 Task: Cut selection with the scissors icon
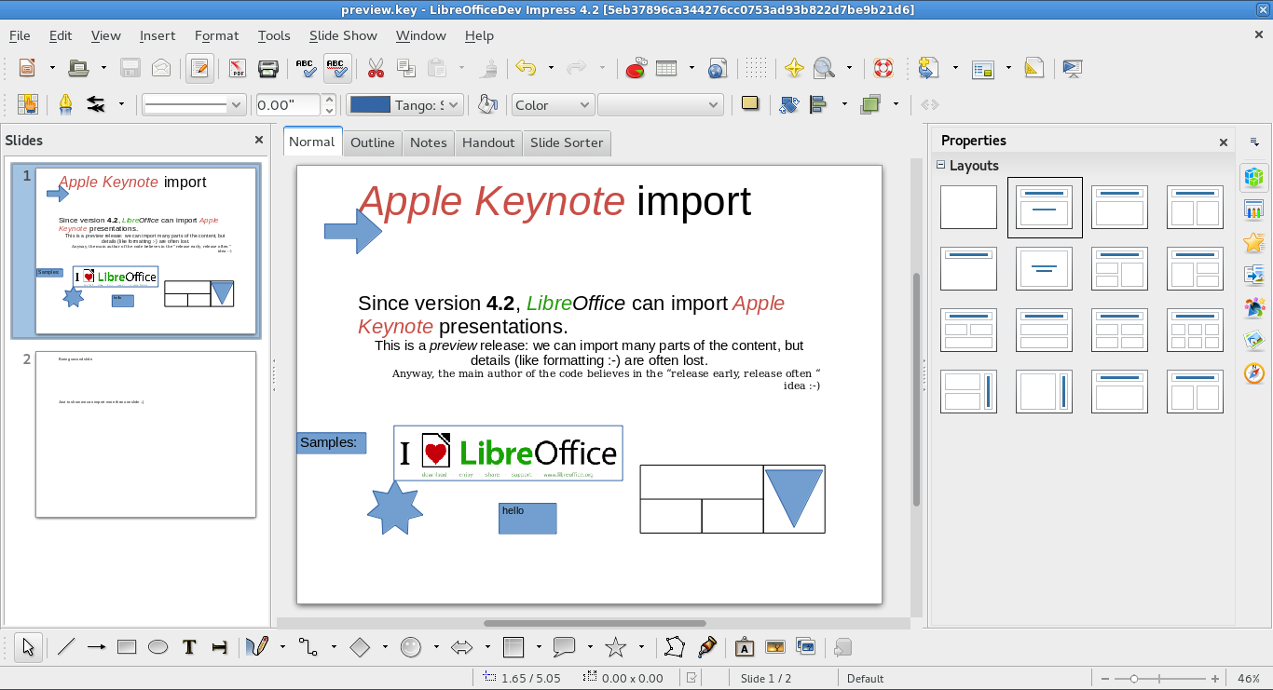(x=376, y=68)
